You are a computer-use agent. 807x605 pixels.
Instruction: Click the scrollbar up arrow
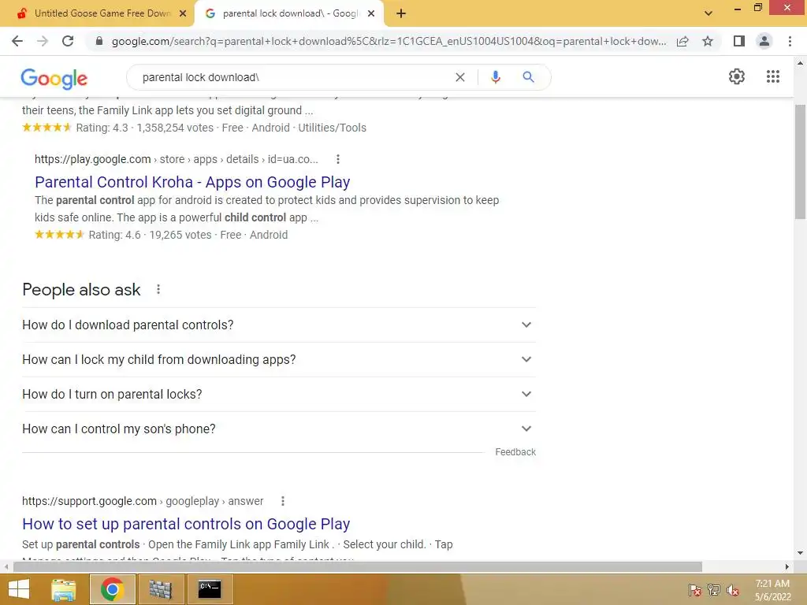(x=801, y=63)
